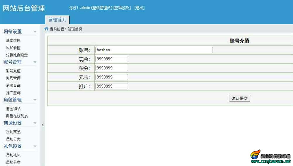Click the 网站后台管理 site title
Screen dimensions: 293x166
point(24,8)
